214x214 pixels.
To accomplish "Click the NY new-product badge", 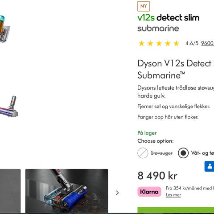I will [x=144, y=6].
